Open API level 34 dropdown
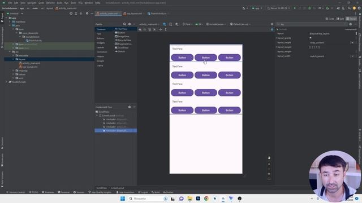This screenshot has height=203, width=362. point(199,24)
